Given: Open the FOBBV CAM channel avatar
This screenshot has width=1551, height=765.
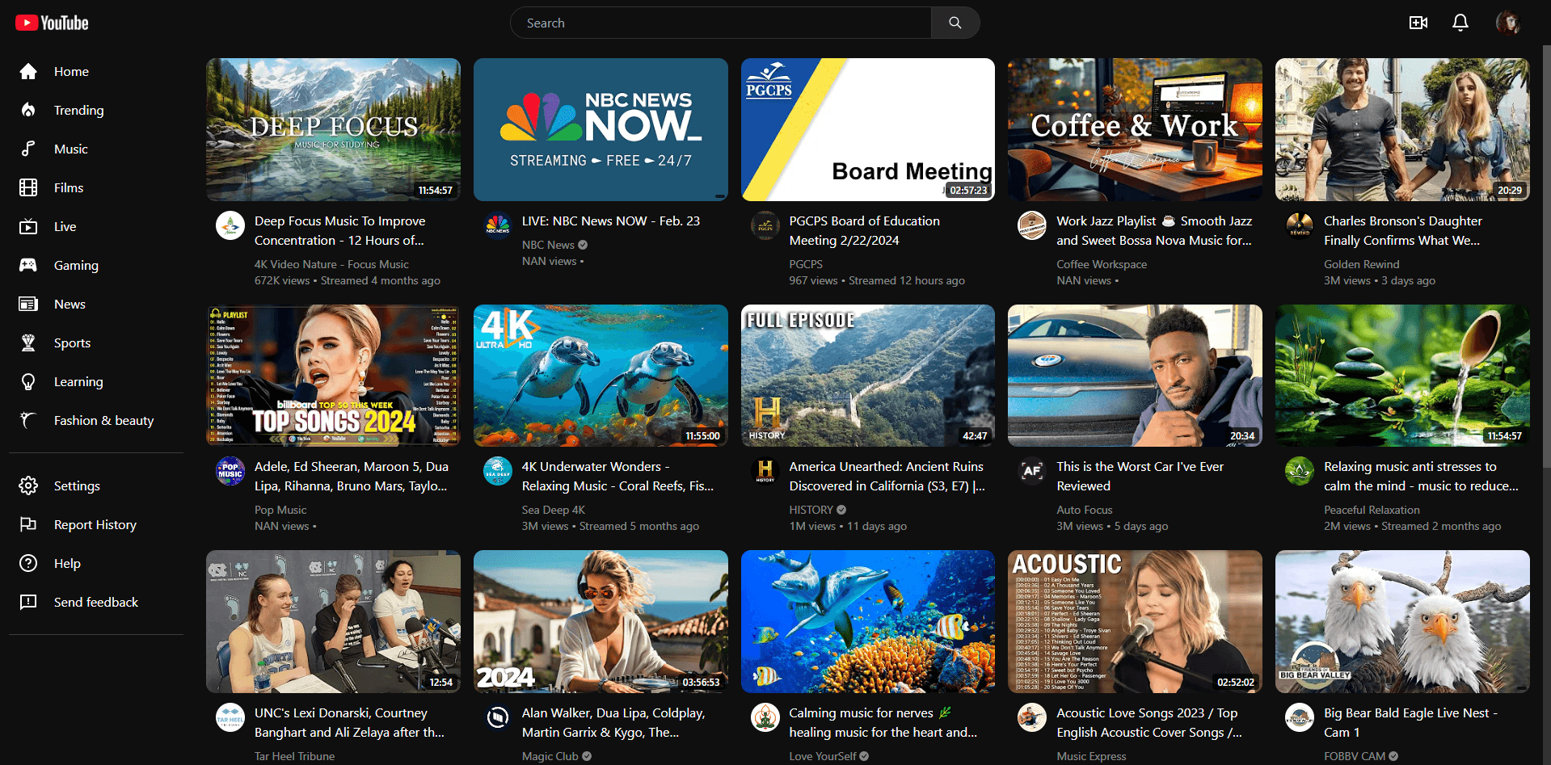Looking at the screenshot, I should 1300,717.
